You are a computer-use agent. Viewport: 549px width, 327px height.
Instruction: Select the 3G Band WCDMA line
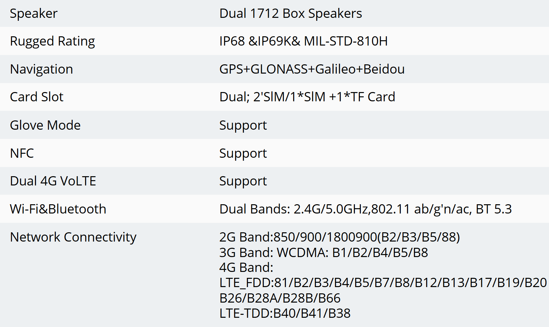tap(324, 253)
